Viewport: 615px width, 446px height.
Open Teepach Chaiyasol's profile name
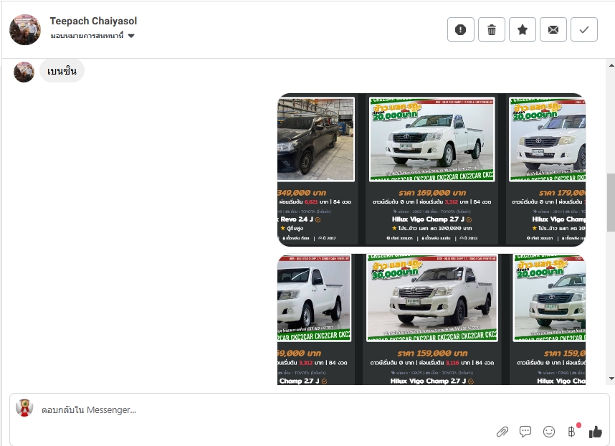(x=93, y=22)
